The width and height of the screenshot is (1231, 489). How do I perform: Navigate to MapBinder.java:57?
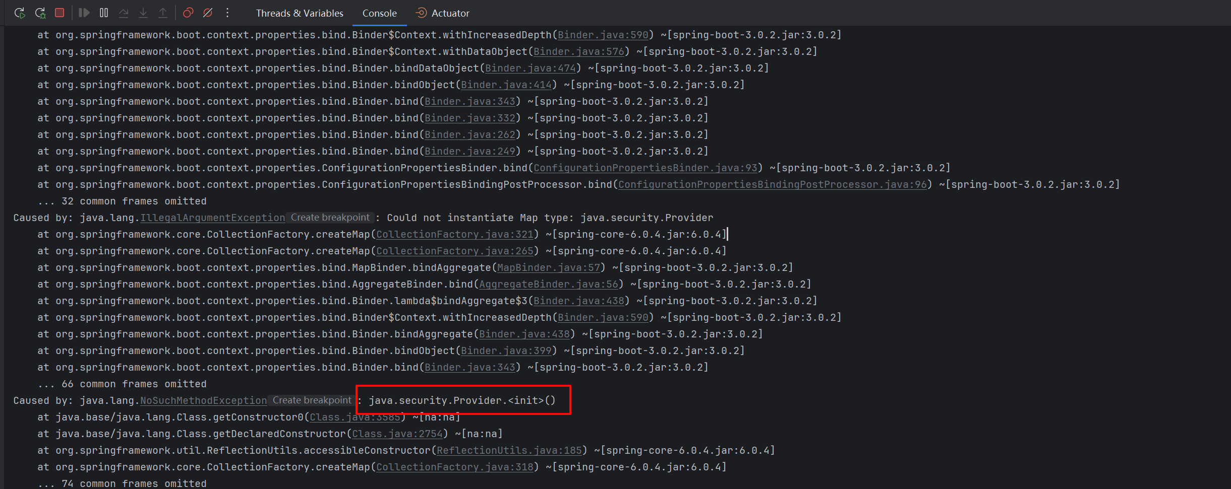coord(549,268)
